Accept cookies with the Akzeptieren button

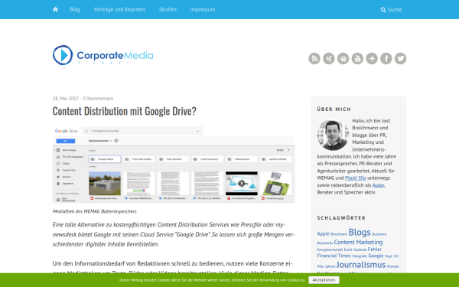click(324, 280)
